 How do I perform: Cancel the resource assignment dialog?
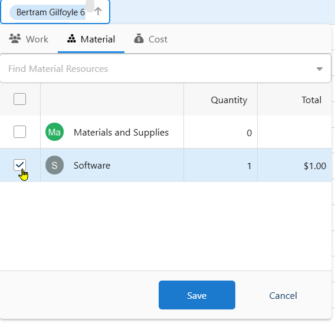[283, 296]
